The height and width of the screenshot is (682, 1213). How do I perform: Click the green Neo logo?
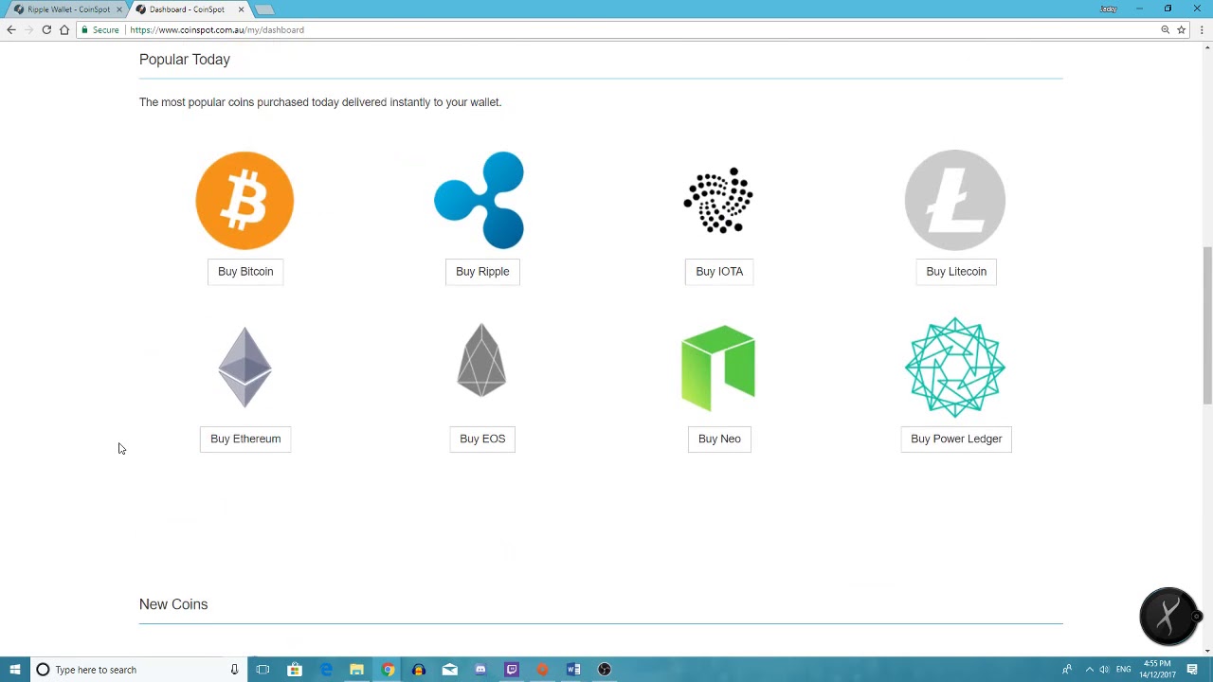pyautogui.click(x=718, y=368)
